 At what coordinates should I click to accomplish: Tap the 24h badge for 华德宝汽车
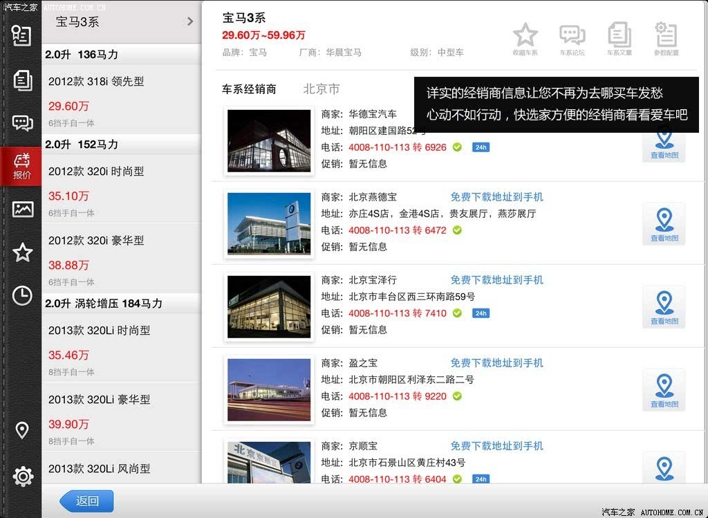click(481, 147)
